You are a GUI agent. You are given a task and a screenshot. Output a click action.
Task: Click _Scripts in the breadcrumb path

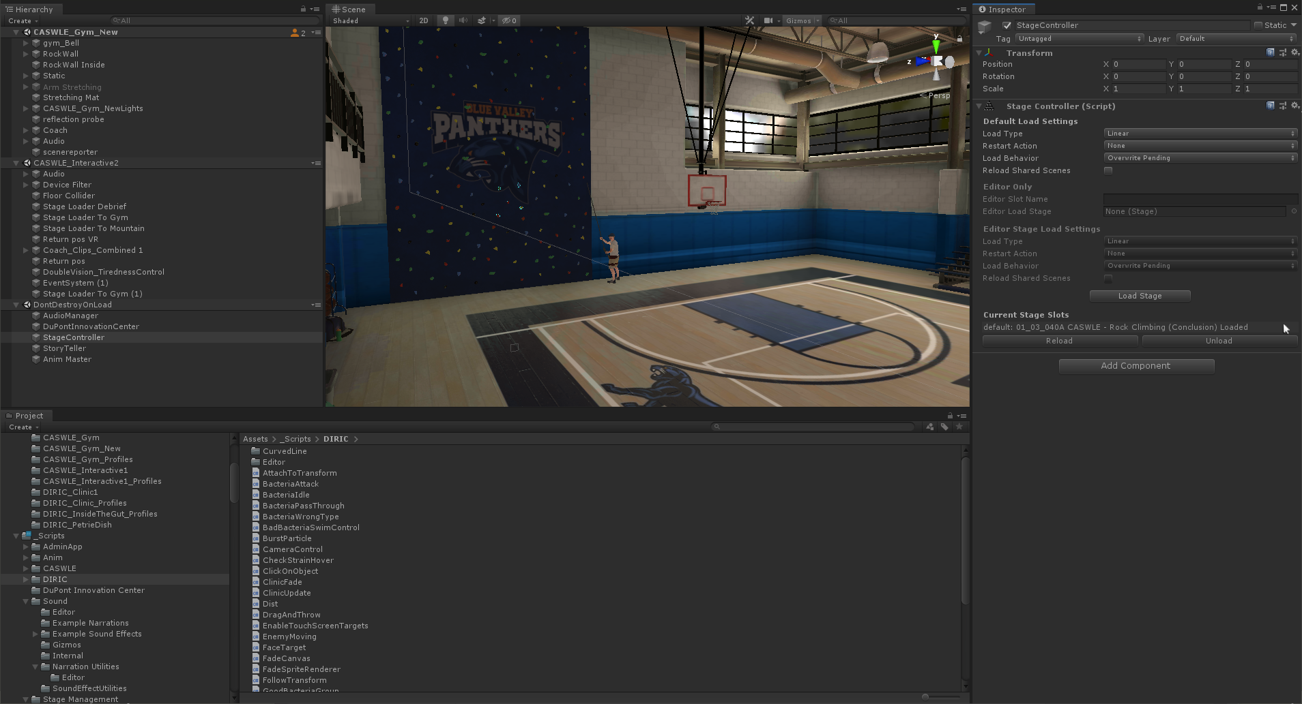point(295,439)
